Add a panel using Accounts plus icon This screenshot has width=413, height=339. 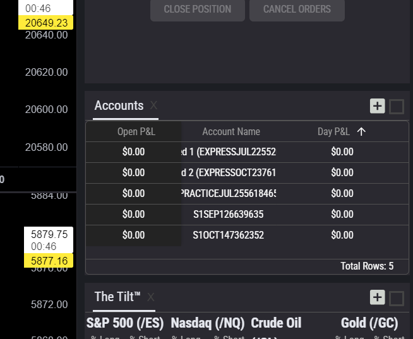pyautogui.click(x=378, y=106)
